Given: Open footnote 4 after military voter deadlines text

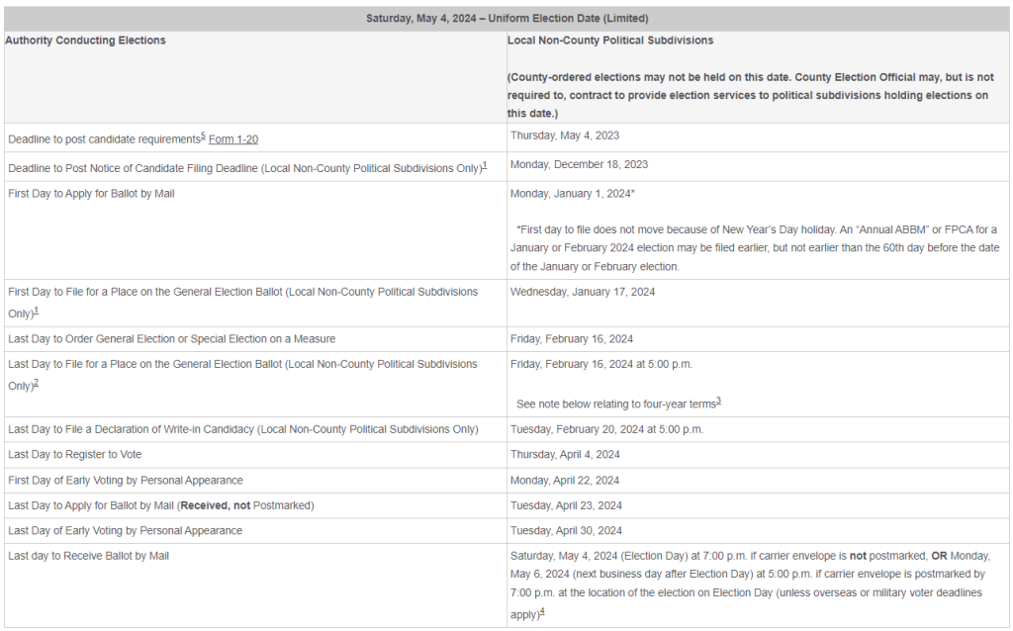Looking at the screenshot, I should [542, 611].
